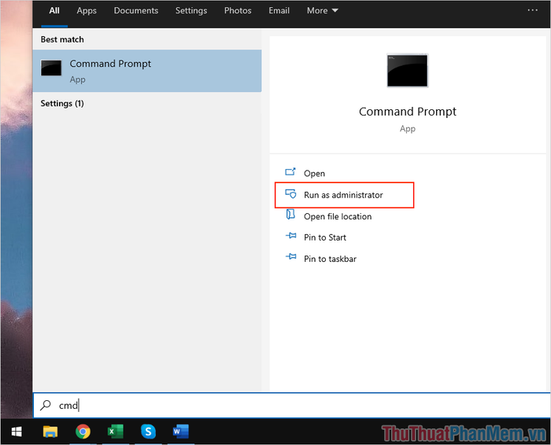551x445 pixels.
Task: Switch to the Settings search tab
Action: [191, 10]
